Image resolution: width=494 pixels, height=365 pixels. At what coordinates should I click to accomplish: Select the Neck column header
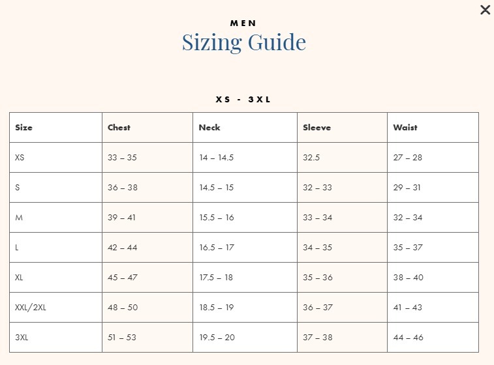point(209,128)
